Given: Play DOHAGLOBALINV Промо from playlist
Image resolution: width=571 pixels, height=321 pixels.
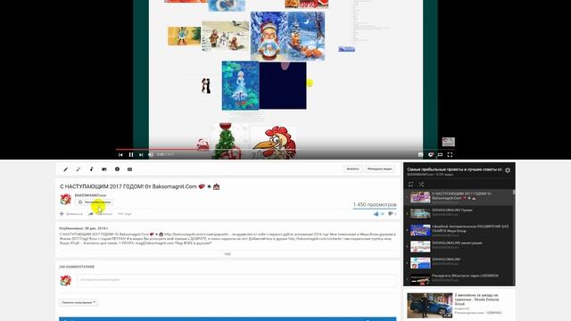Looking at the screenshot, I should (459, 213).
